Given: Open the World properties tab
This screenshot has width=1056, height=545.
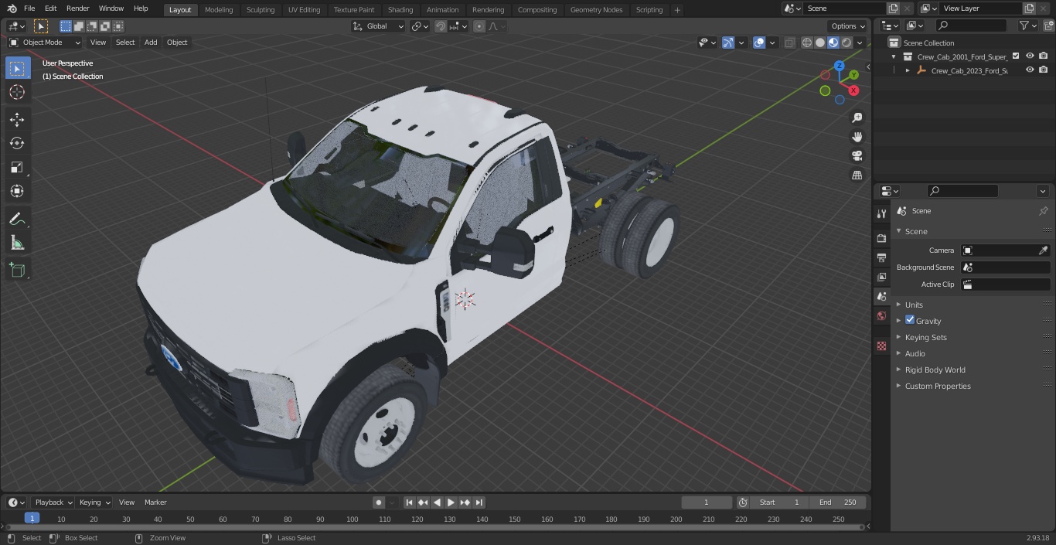Looking at the screenshot, I should [881, 315].
